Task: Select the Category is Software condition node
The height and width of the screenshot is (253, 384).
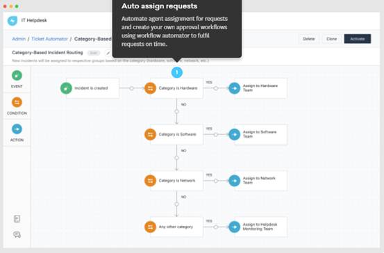Action: [174, 134]
